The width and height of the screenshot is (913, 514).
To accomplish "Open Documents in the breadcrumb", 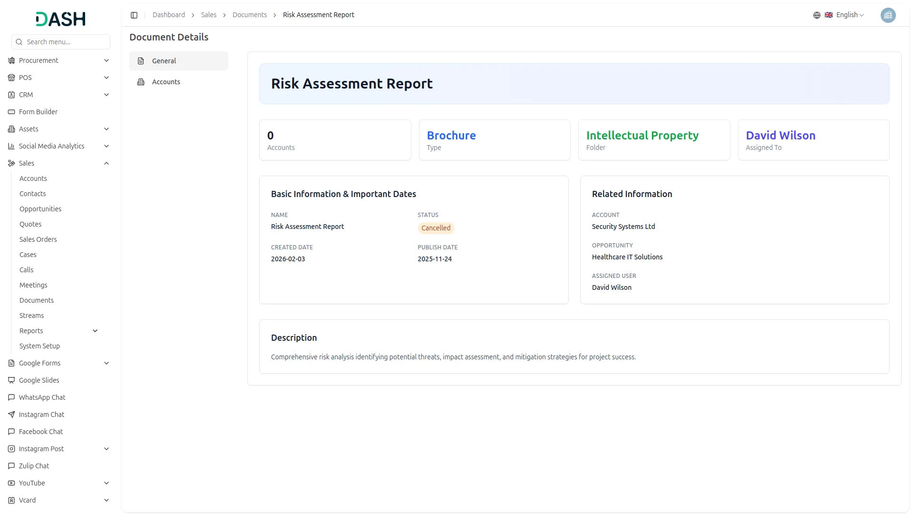I will [249, 15].
